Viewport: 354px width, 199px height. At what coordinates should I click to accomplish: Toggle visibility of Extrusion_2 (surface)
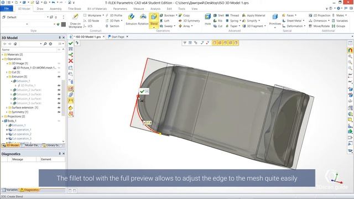(x=59, y=90)
